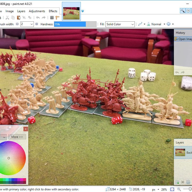Open the image list dropdown arrow
The image size is (192, 192).
pyautogui.click(x=83, y=11)
